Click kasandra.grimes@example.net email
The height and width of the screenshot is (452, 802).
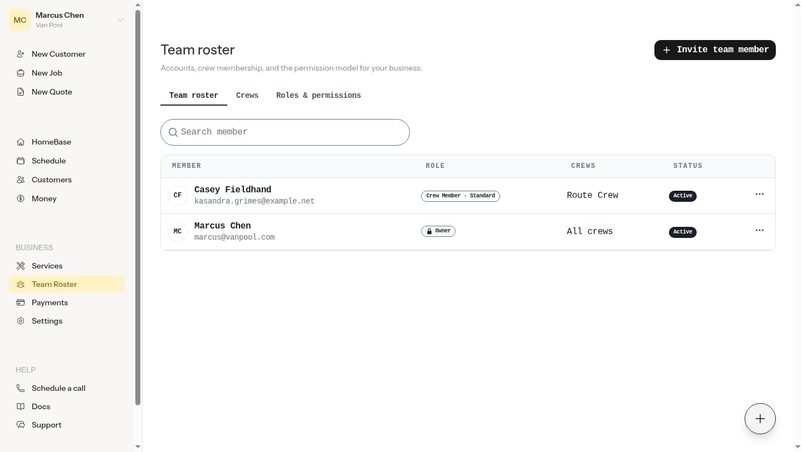click(255, 201)
